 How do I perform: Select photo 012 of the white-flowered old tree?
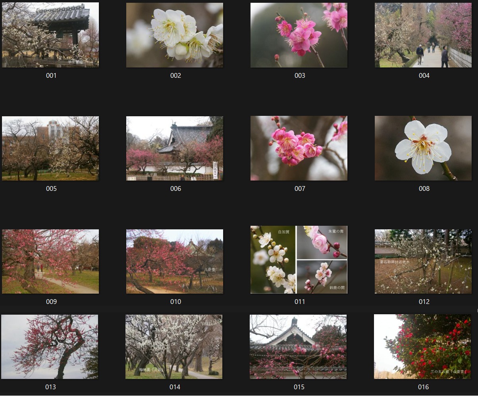423,261
